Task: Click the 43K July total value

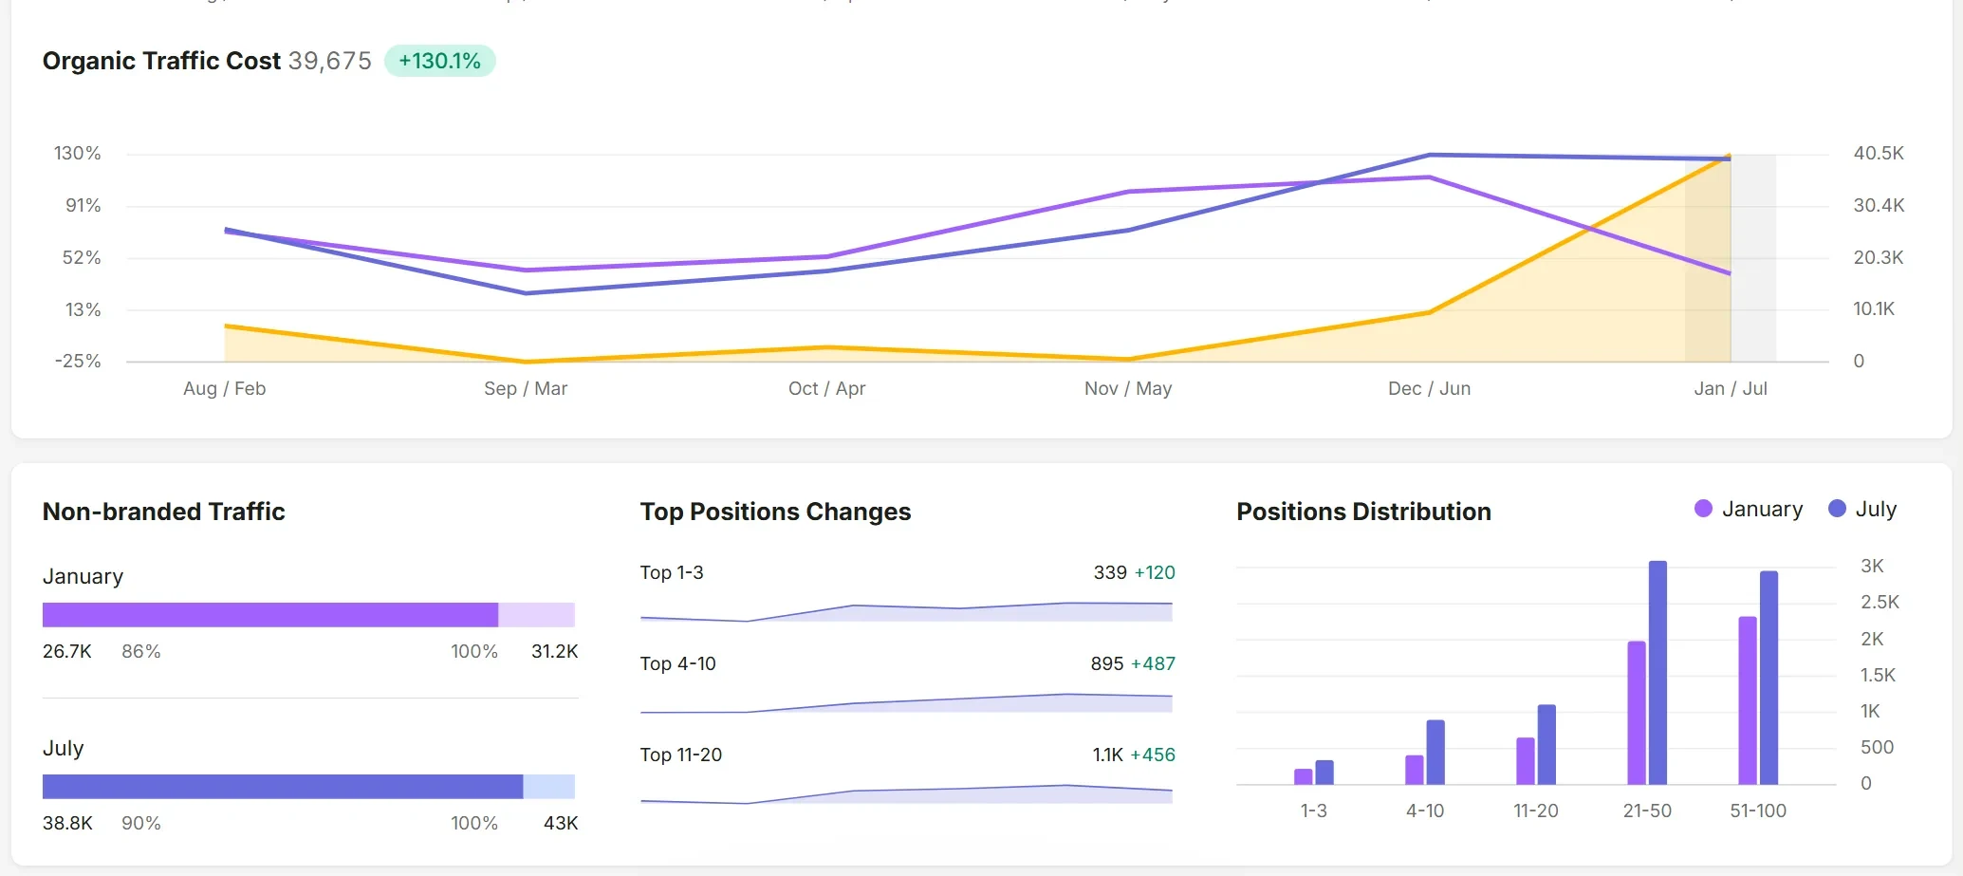Action: tap(560, 823)
